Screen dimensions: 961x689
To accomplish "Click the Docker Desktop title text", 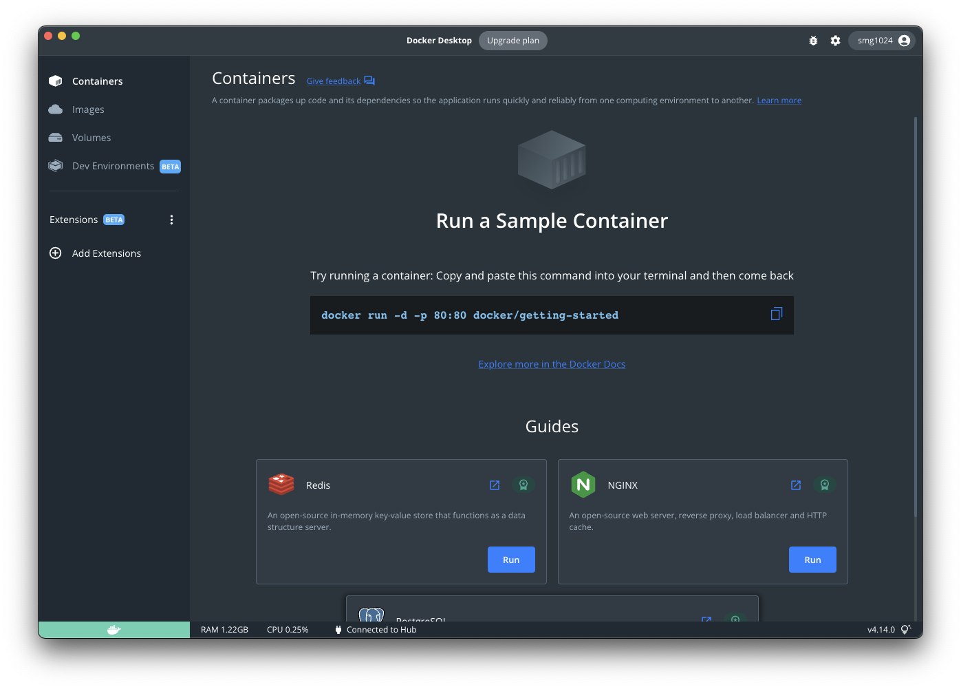I will (x=439, y=41).
